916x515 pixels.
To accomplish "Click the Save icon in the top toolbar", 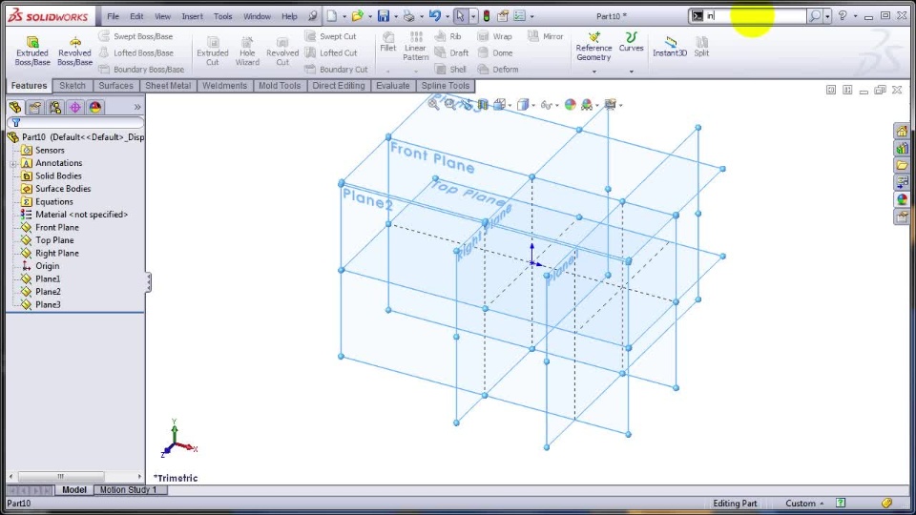I will click(x=384, y=16).
